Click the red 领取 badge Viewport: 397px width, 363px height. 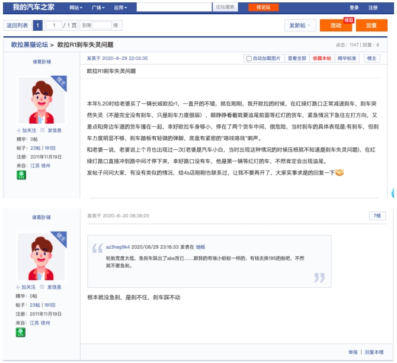[349, 20]
